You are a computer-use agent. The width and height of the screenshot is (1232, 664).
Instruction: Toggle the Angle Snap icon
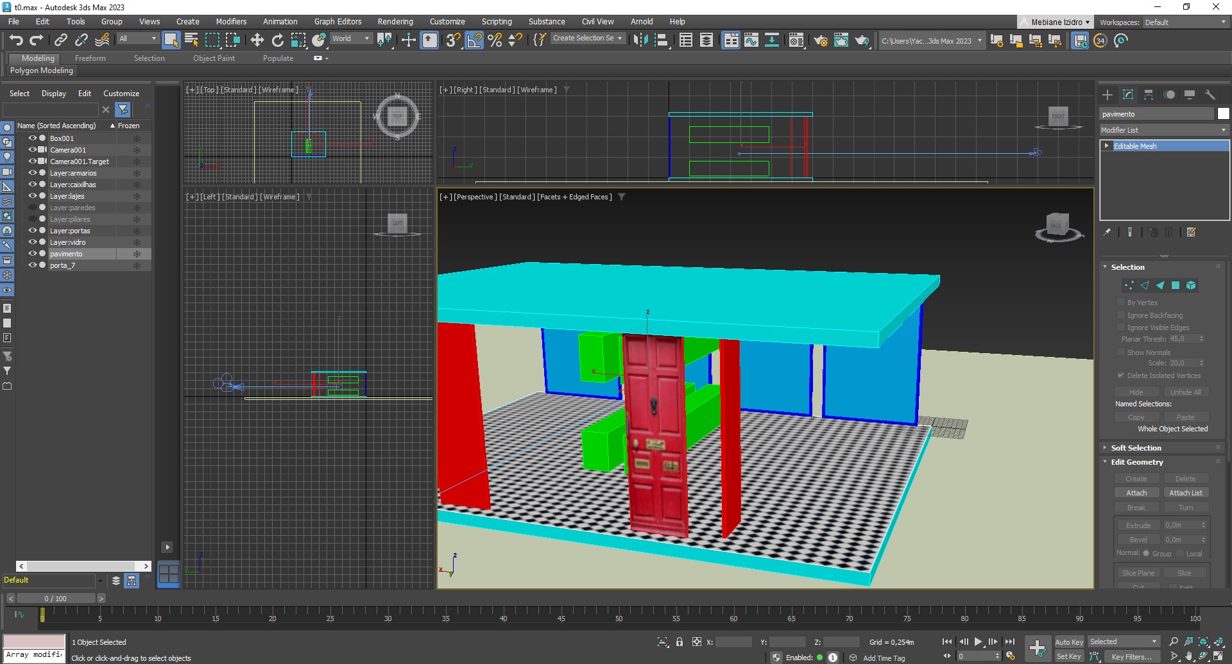474,40
